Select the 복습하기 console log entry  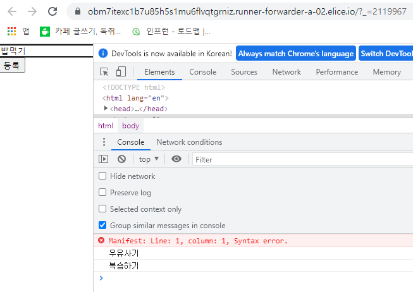coord(123,265)
